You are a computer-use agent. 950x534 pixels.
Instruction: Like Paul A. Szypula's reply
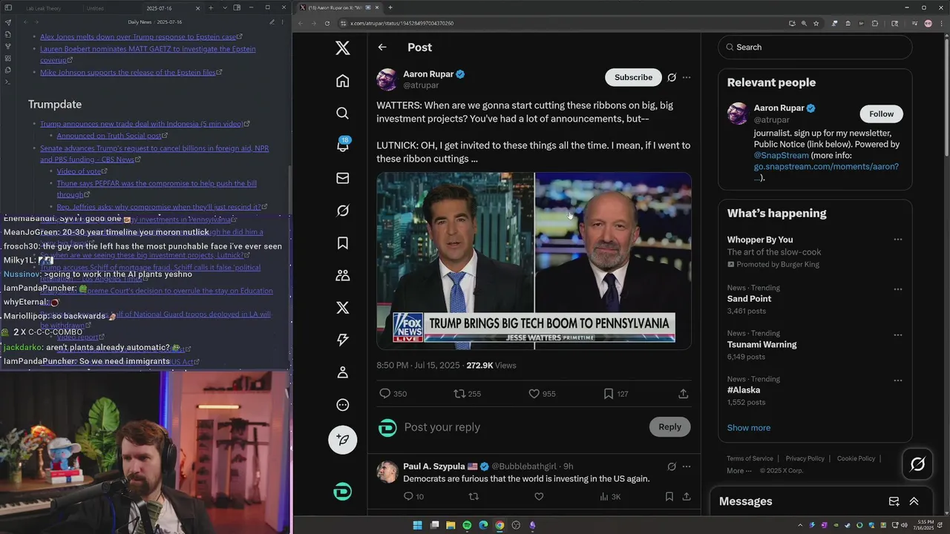pyautogui.click(x=539, y=497)
